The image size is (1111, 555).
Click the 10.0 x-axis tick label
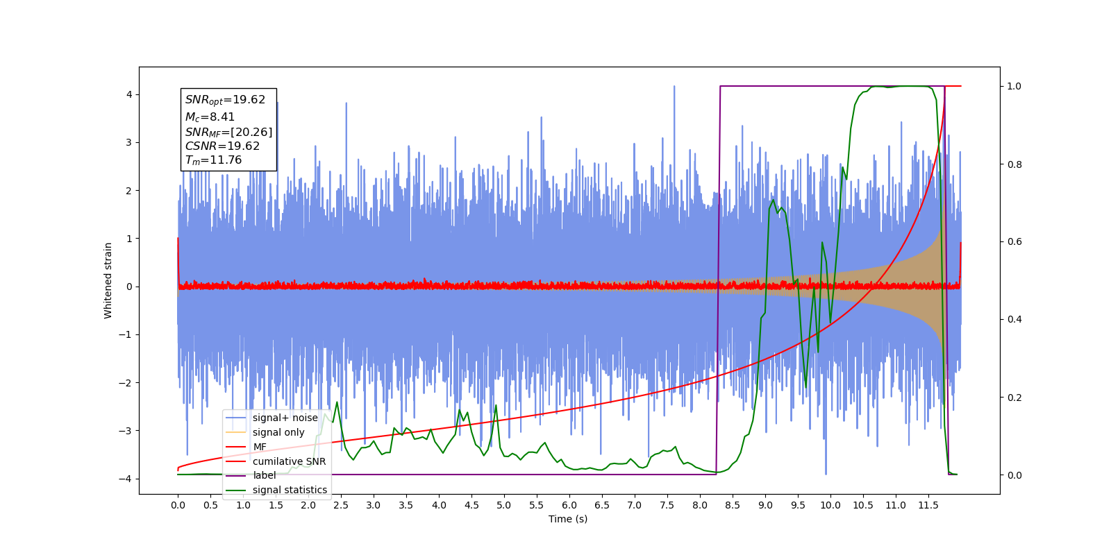click(830, 505)
